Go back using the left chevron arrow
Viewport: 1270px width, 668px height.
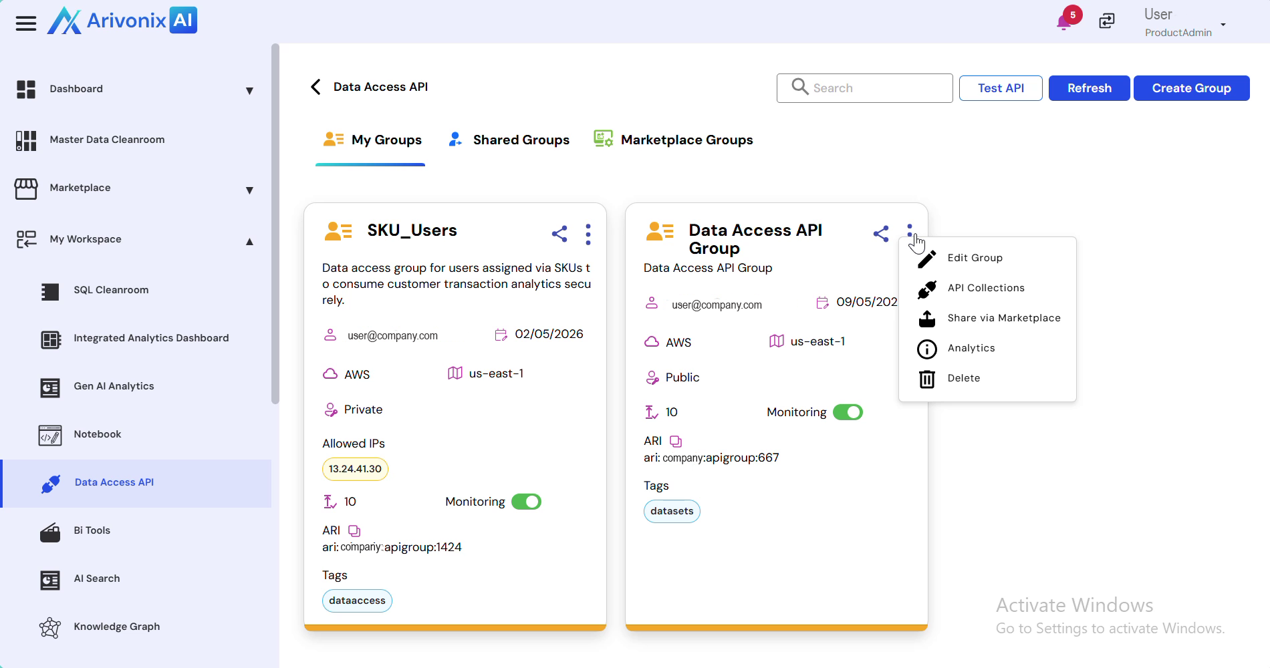tap(315, 87)
